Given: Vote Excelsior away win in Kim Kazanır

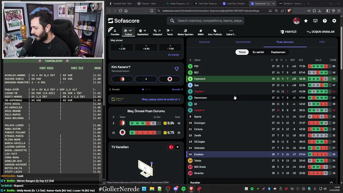Looking at the screenshot, I should click(170, 79).
